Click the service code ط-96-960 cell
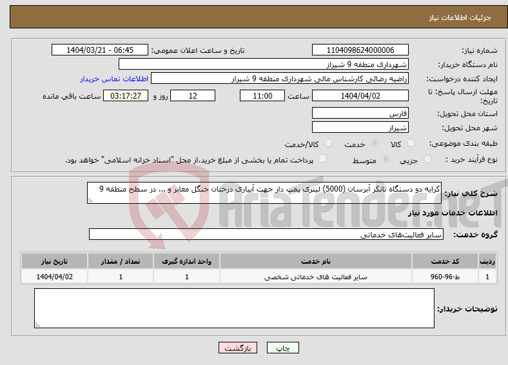 445,277
